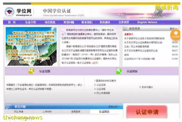The height and width of the screenshot is (122, 182).
Task: Click the chinadegrees.cn graduation cap logo
Action: pos(9,12)
